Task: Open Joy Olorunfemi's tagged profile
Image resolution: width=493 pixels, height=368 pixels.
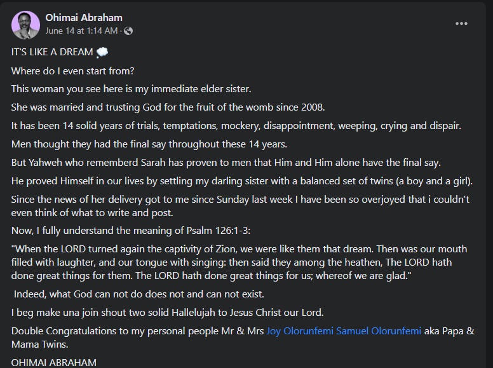Action: pyautogui.click(x=300, y=331)
